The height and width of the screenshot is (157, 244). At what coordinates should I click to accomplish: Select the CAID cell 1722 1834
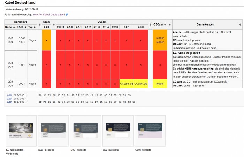point(22,40)
